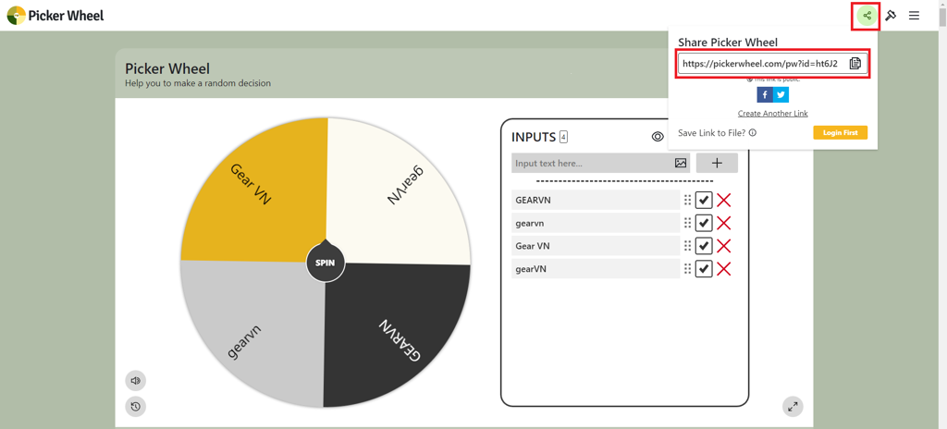Delete the Gear VN input
Viewport: 947px width, 429px height.
pyautogui.click(x=723, y=246)
